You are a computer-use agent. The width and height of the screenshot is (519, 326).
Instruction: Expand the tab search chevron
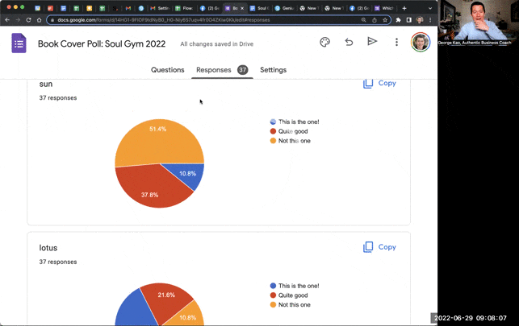click(430, 8)
